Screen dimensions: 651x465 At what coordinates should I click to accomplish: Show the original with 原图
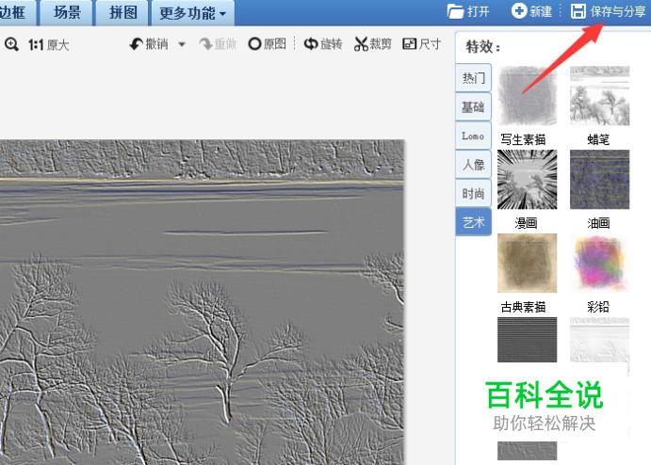tap(268, 43)
